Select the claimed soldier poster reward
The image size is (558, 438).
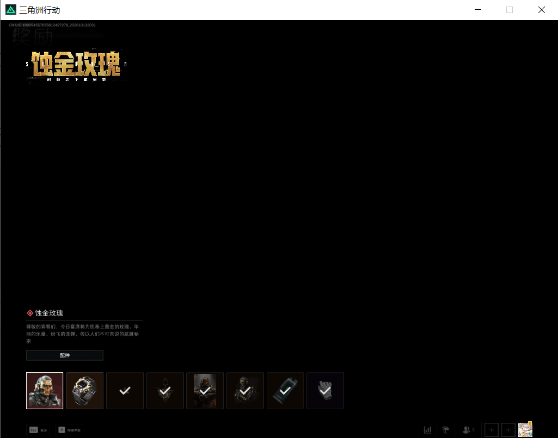(x=205, y=391)
